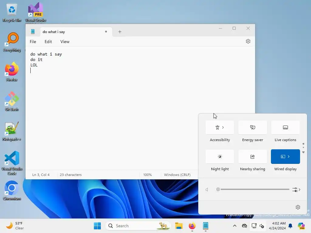Open Notepad settings gear

[x=248, y=41]
